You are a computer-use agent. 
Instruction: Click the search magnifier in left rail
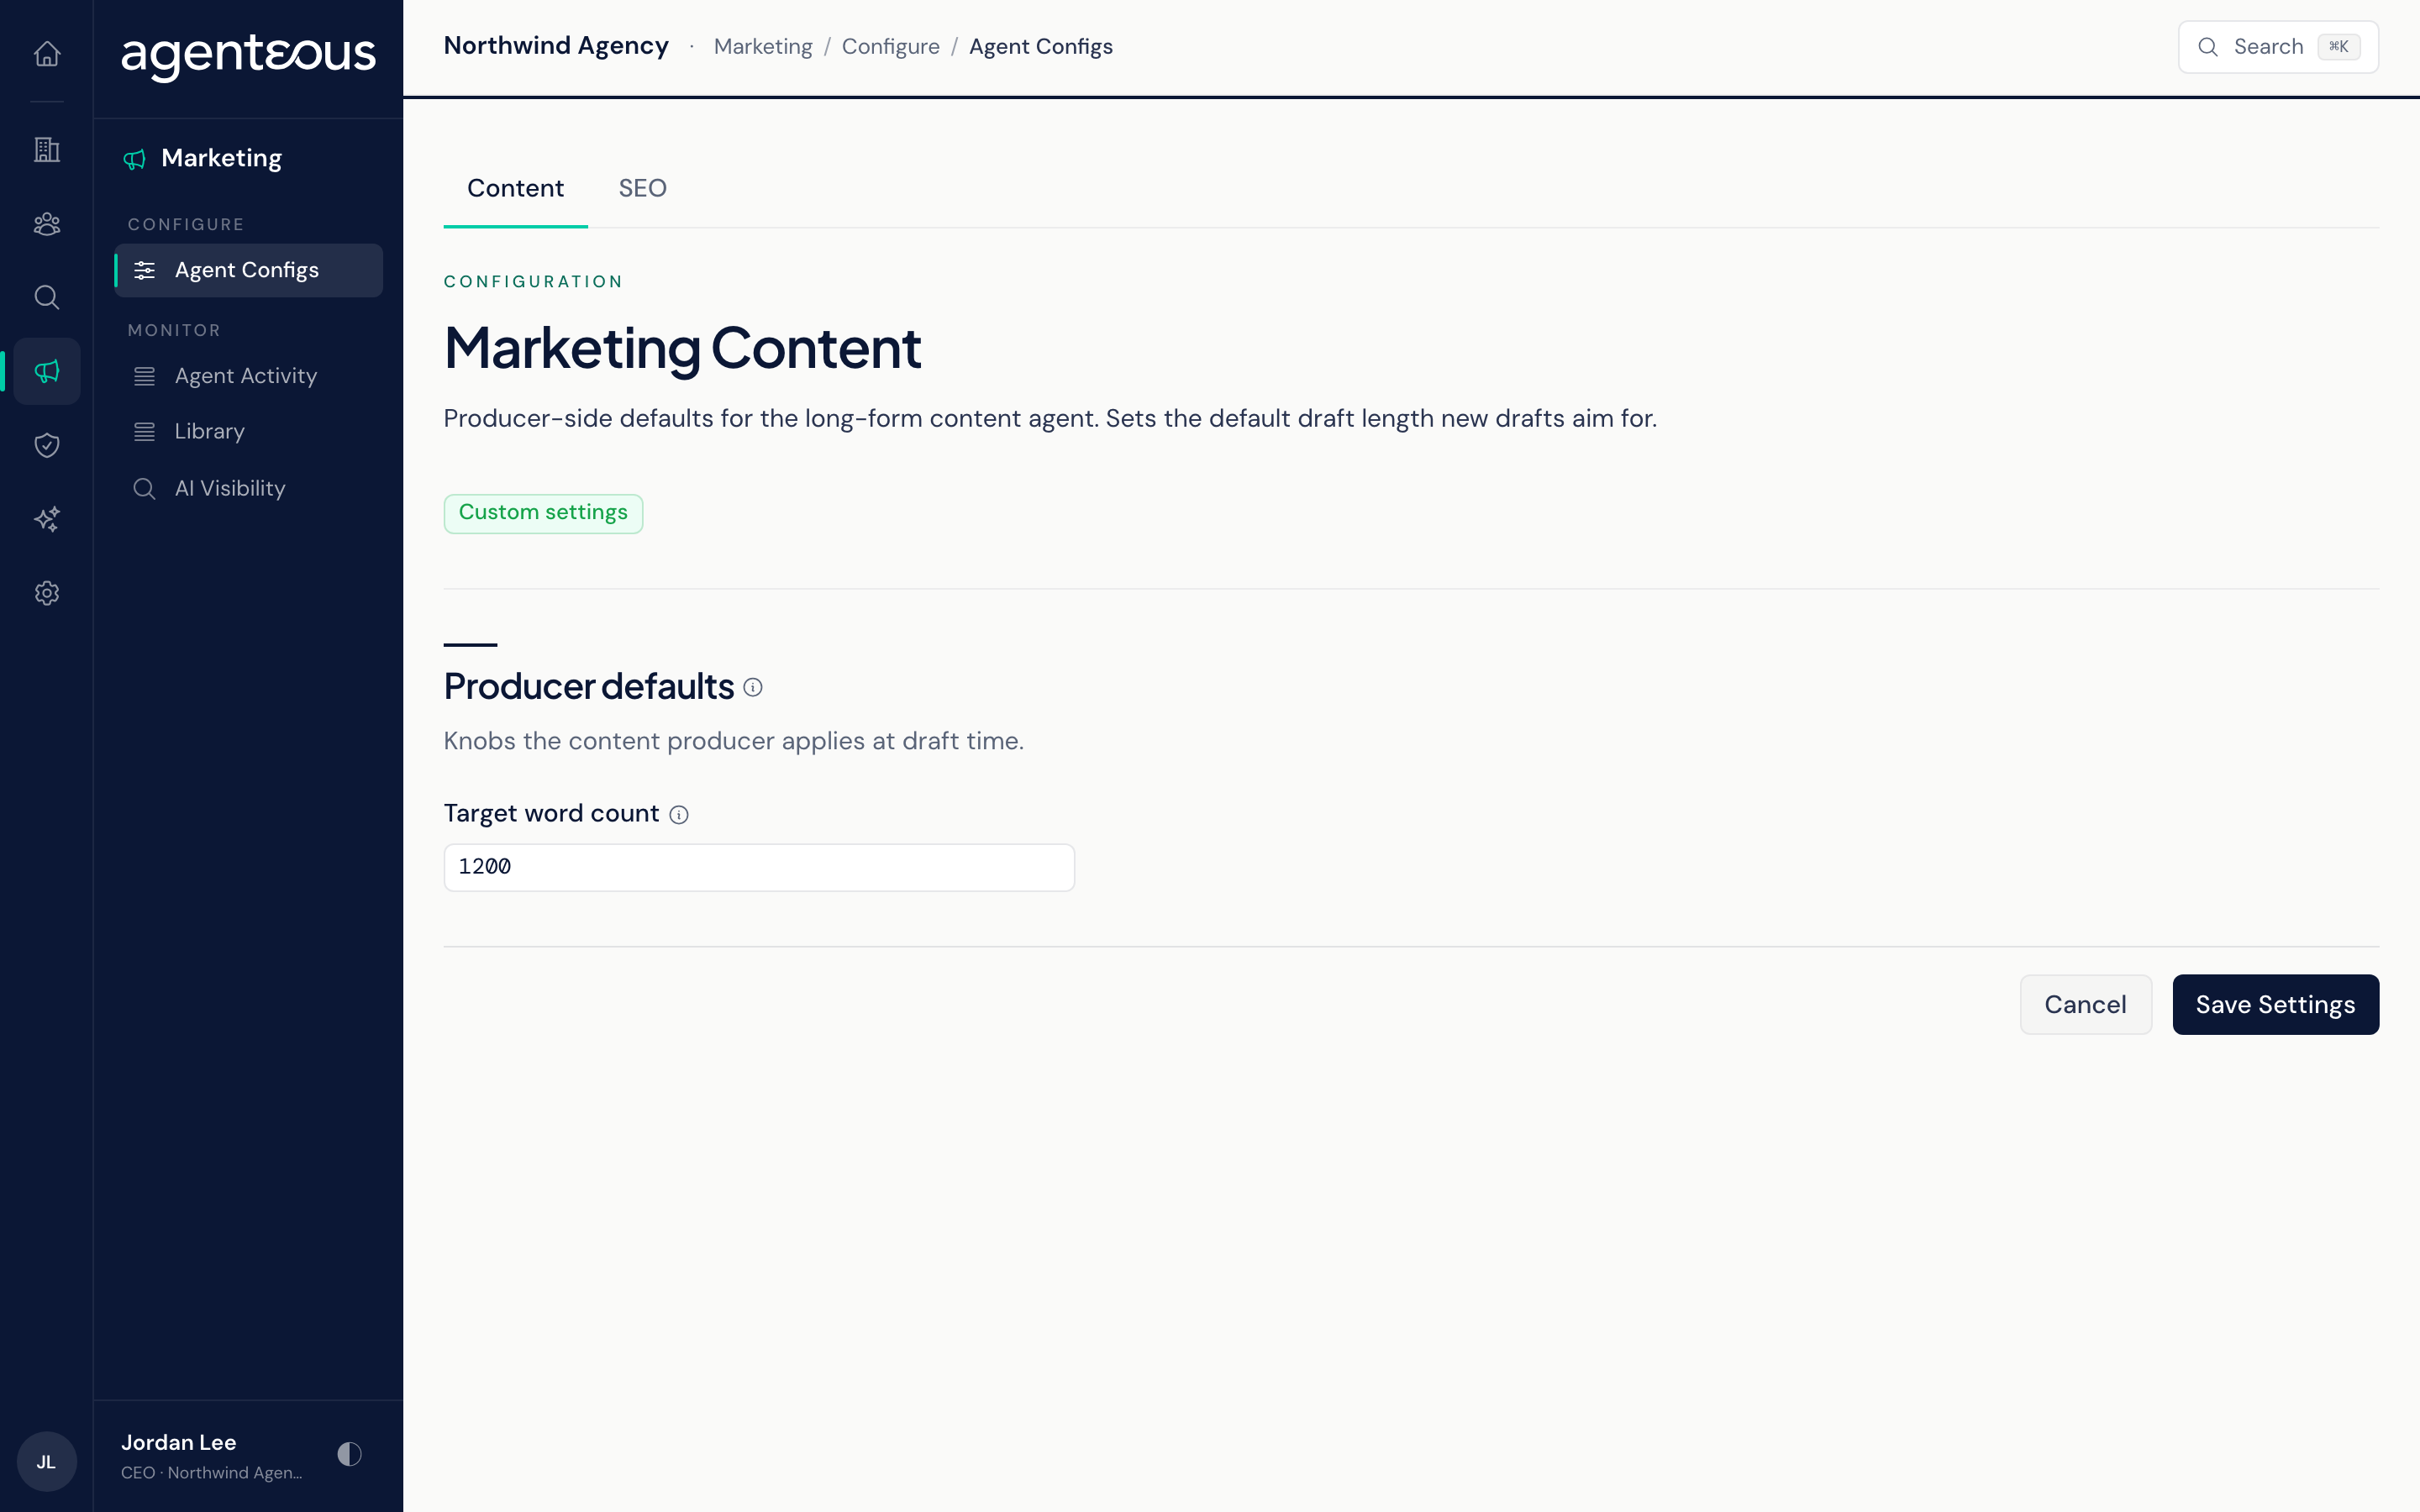[x=47, y=297]
